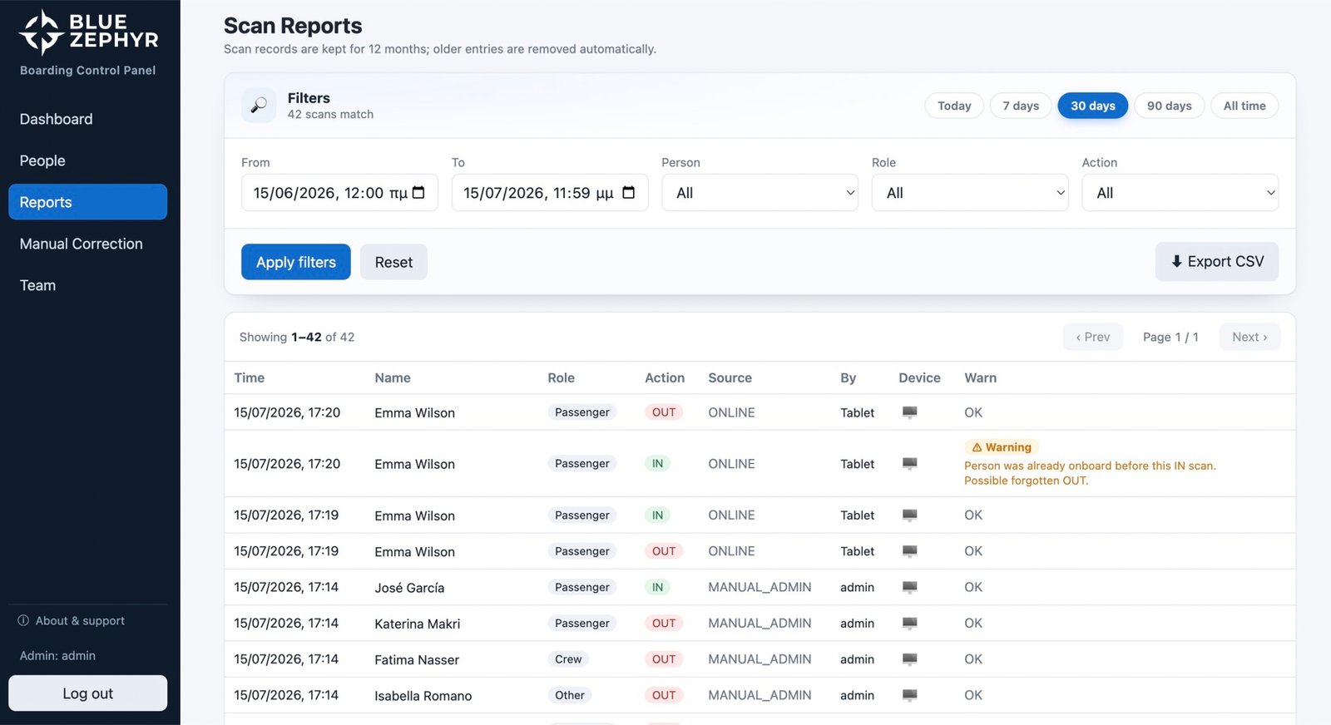The width and height of the screenshot is (1331, 725).
Task: Select the All time range filter
Action: click(x=1244, y=106)
